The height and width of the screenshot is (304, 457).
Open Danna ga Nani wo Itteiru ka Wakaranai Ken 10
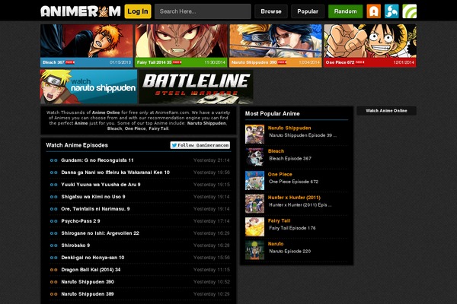(x=116, y=173)
